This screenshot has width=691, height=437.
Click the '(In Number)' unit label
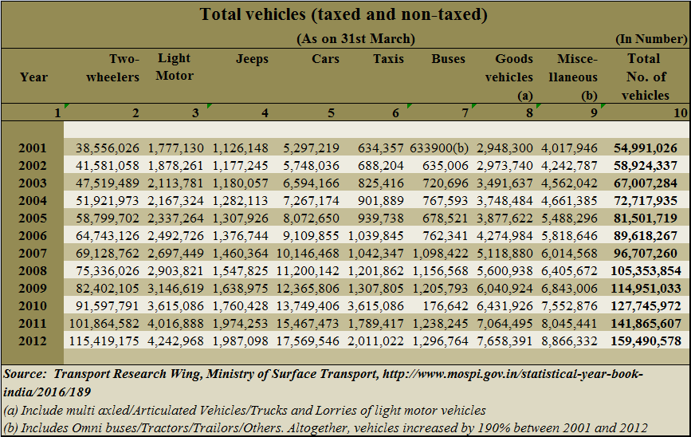tap(651, 38)
